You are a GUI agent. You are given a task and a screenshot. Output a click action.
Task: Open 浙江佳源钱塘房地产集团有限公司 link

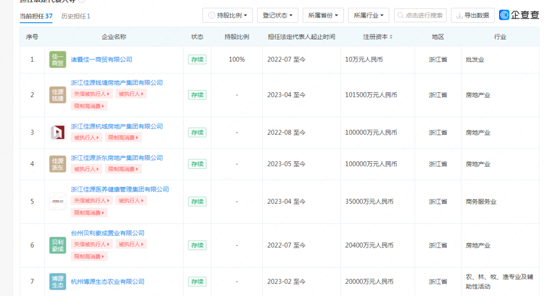click(x=117, y=83)
